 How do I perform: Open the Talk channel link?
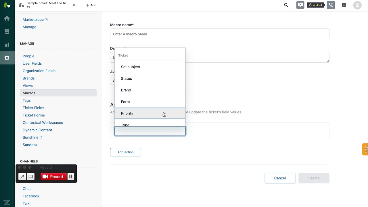26,204
